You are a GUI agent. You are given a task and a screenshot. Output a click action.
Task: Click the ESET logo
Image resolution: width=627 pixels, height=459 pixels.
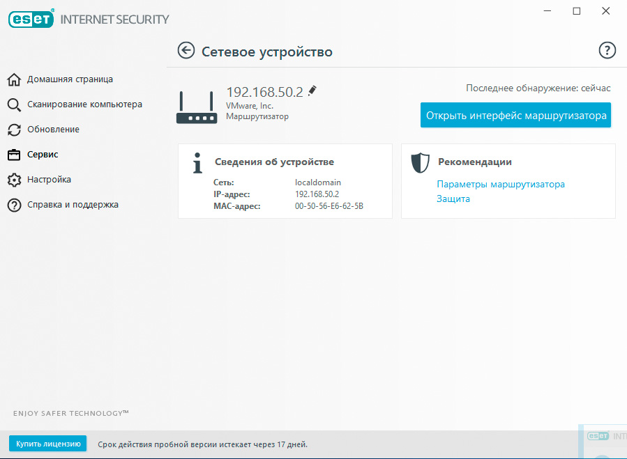[x=31, y=19]
